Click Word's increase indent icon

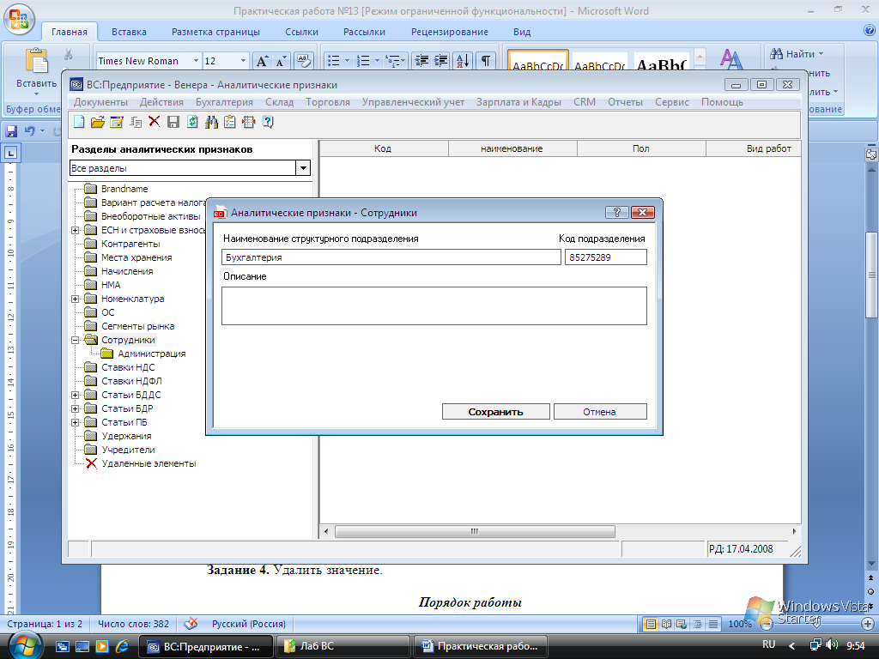click(440, 61)
